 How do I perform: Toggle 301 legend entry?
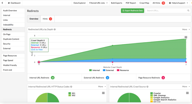coord(72,93)
